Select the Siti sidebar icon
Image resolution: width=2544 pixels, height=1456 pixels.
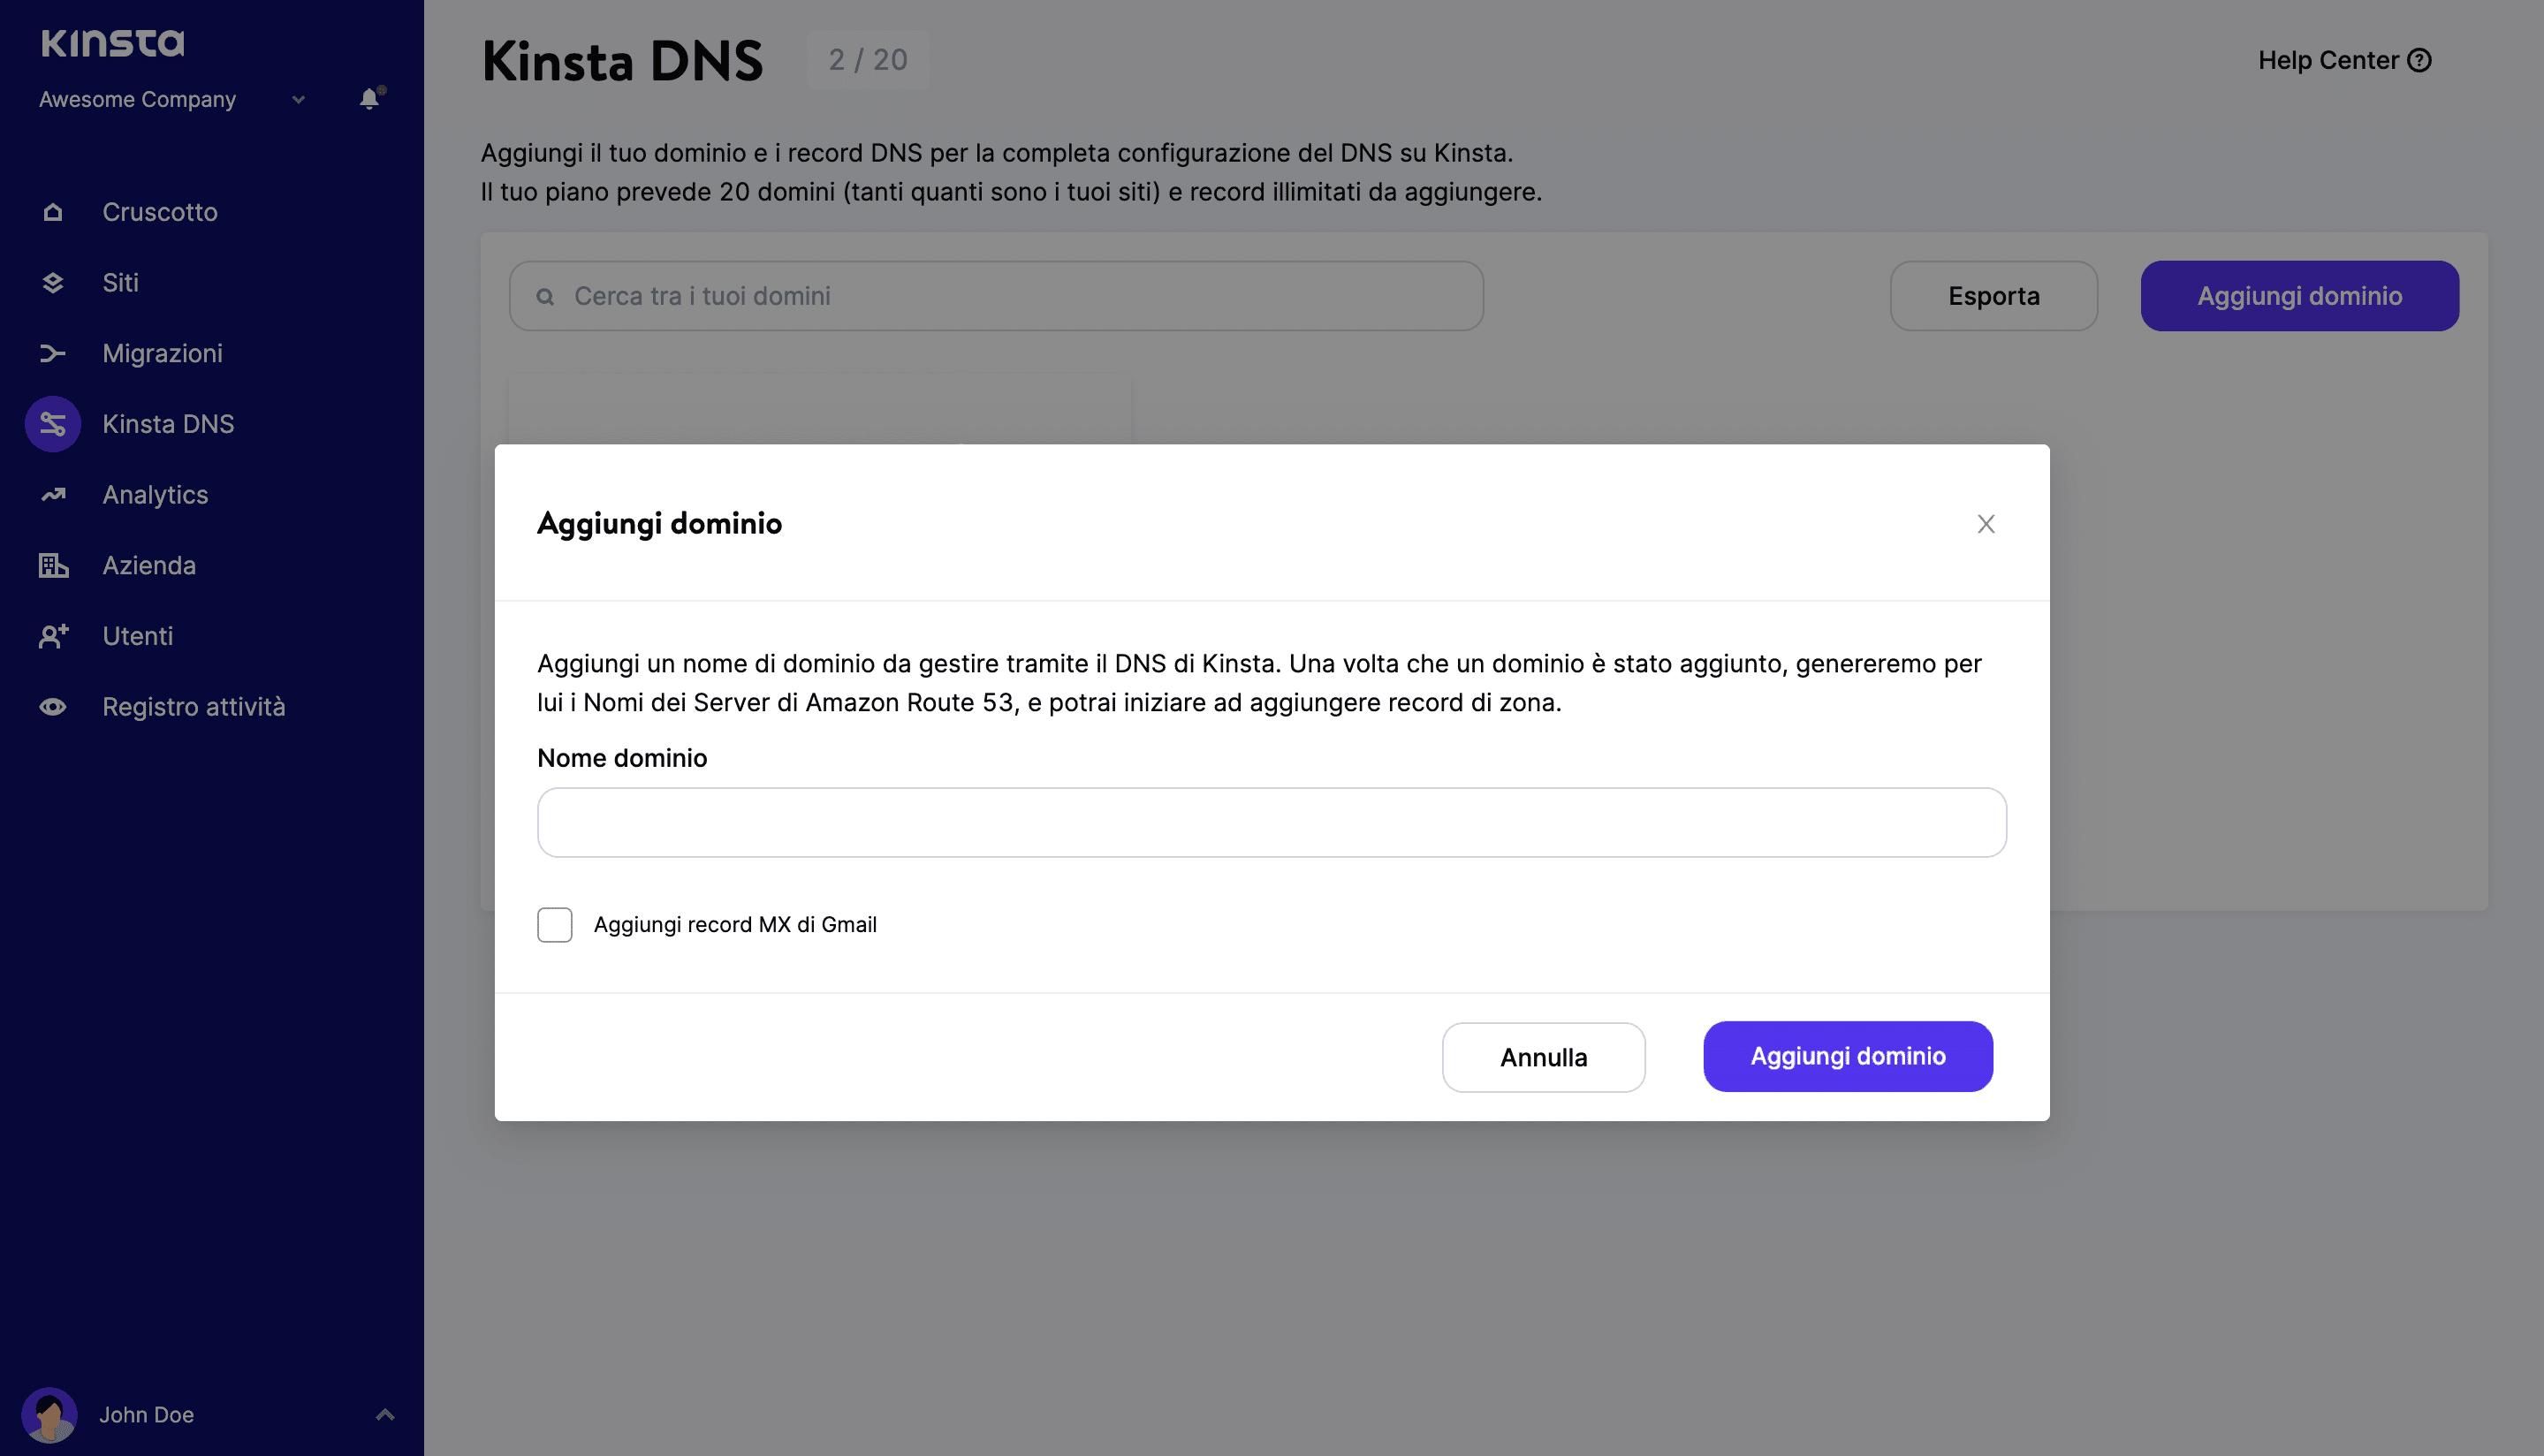tap(52, 282)
